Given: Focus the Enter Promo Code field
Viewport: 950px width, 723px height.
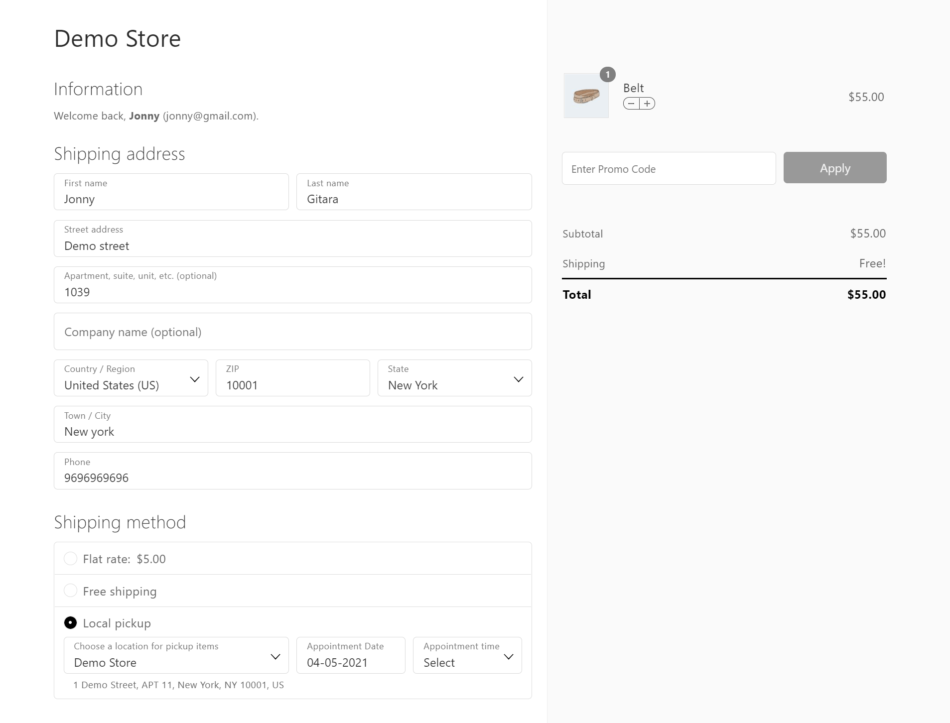Looking at the screenshot, I should tap(669, 169).
